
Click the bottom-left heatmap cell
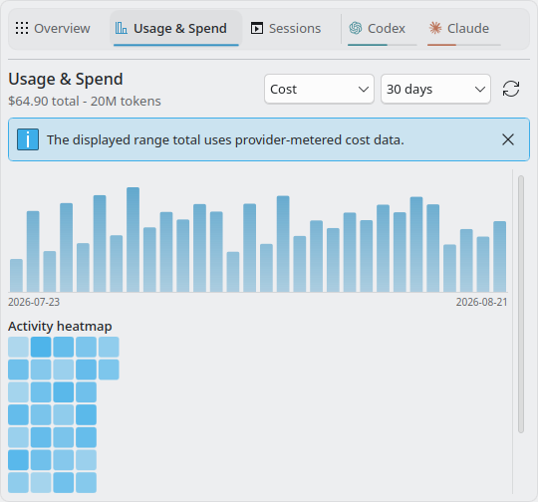(x=18, y=482)
